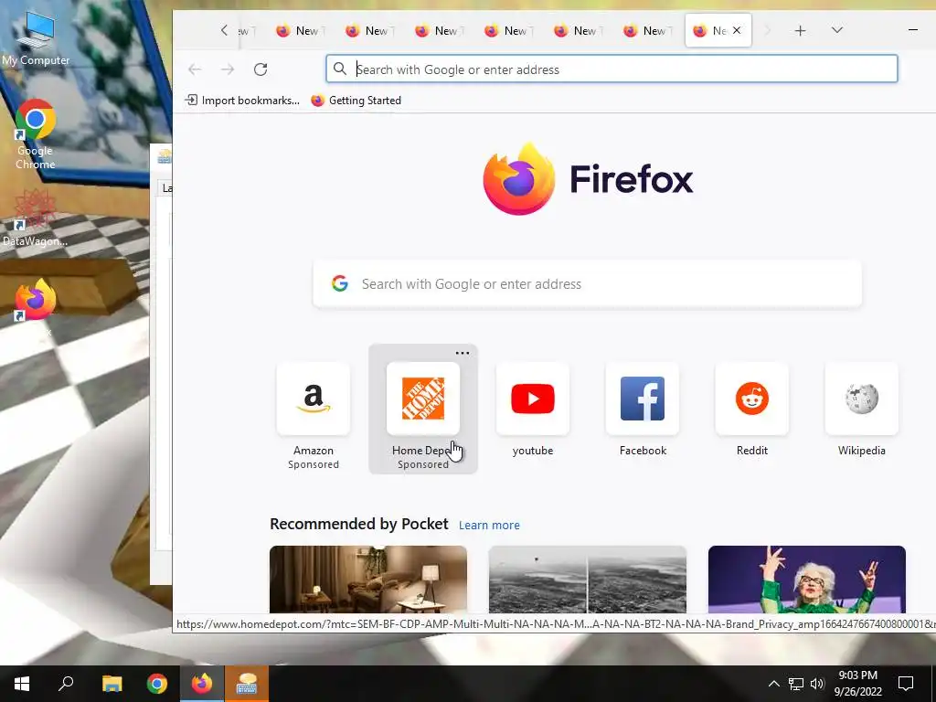Click the Firefox taskbar button

click(202, 684)
